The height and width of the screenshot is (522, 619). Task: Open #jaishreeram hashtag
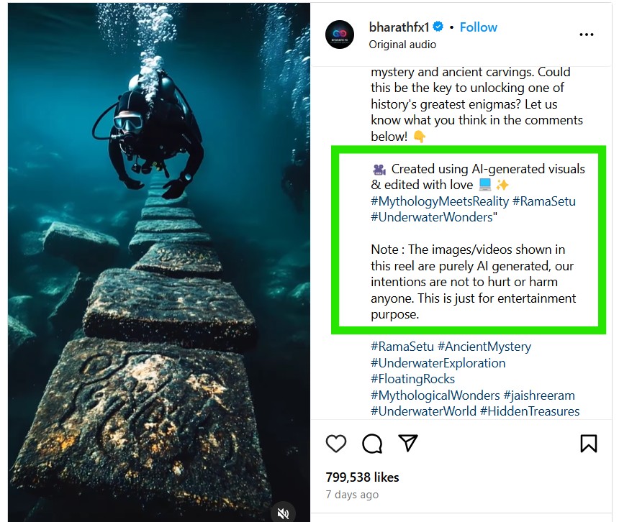pyautogui.click(x=539, y=395)
